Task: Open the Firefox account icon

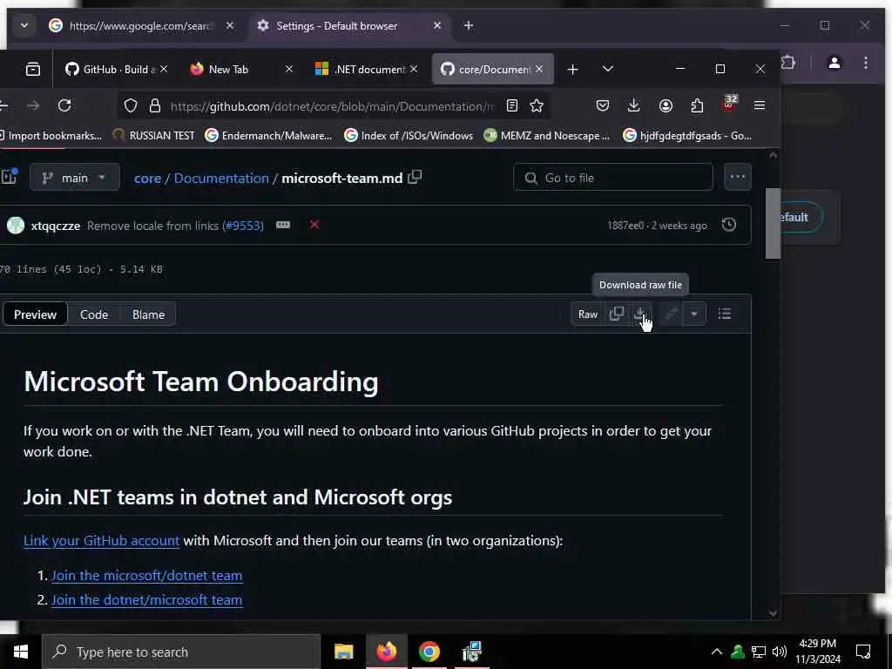Action: pyautogui.click(x=666, y=105)
